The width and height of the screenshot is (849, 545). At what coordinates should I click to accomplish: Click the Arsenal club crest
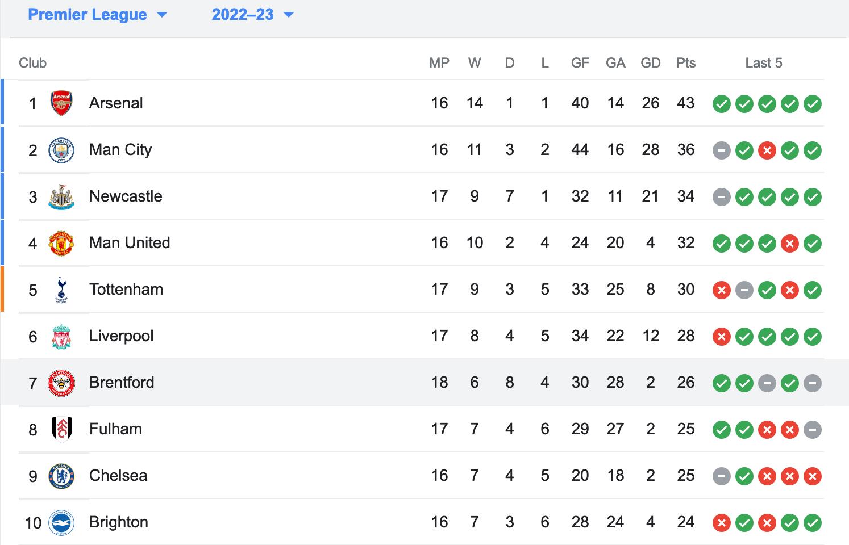[x=61, y=103]
